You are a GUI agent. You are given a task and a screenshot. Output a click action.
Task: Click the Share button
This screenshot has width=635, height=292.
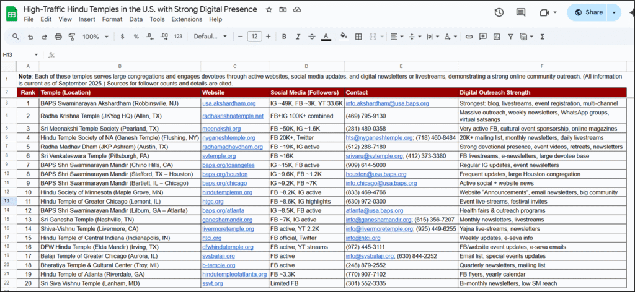click(589, 12)
